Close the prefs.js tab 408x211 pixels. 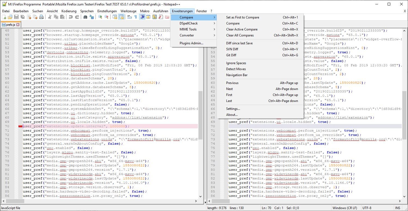[x=18, y=25]
